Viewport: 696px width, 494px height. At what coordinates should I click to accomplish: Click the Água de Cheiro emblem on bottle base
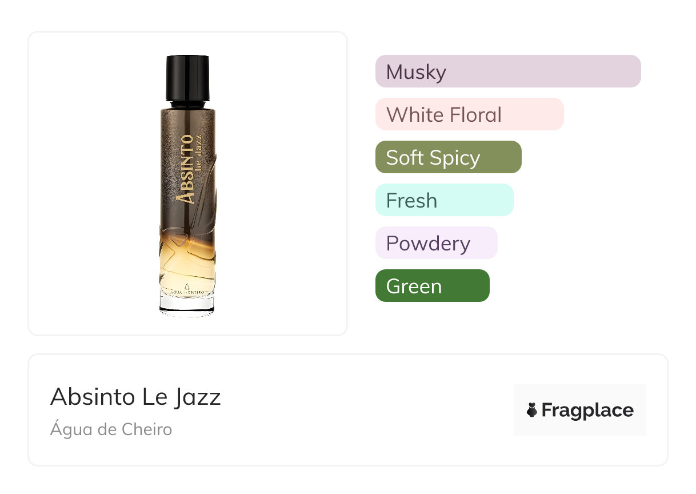point(187,289)
